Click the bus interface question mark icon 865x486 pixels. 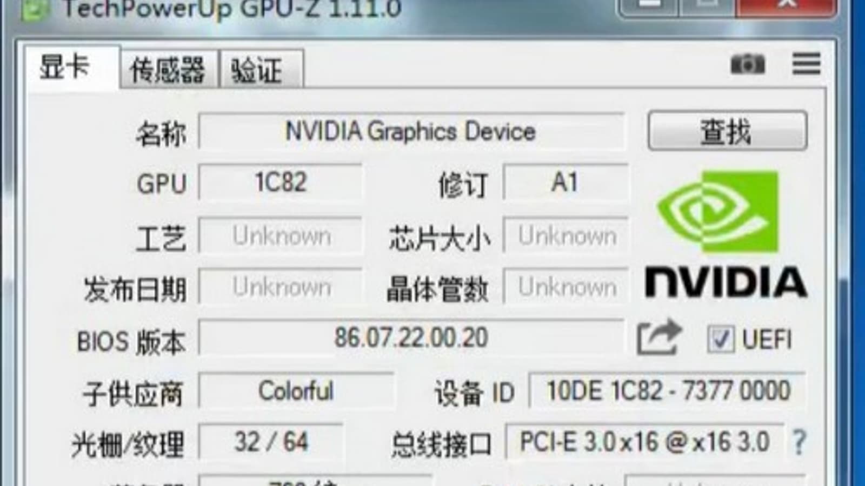800,442
